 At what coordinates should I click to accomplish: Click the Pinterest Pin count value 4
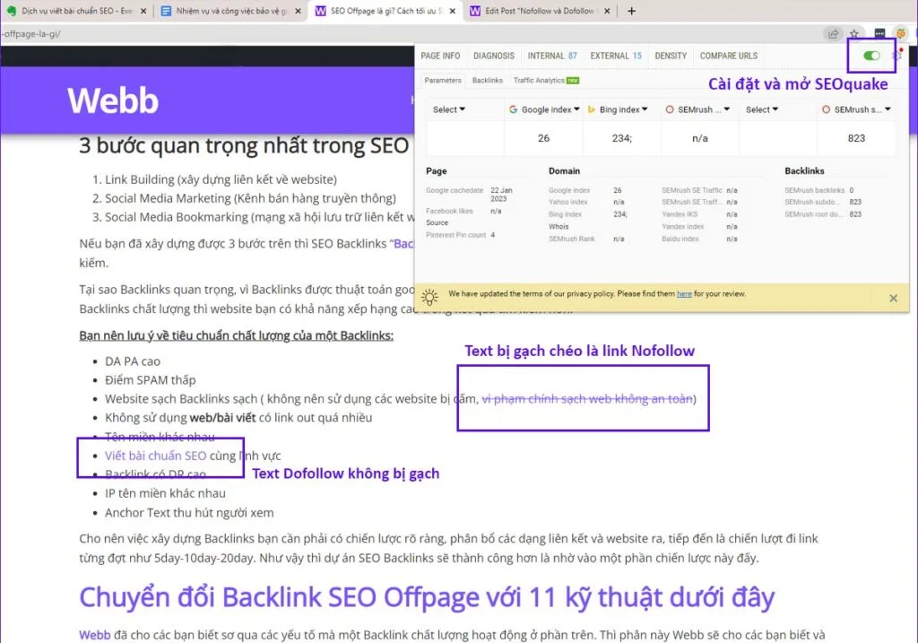click(x=492, y=235)
